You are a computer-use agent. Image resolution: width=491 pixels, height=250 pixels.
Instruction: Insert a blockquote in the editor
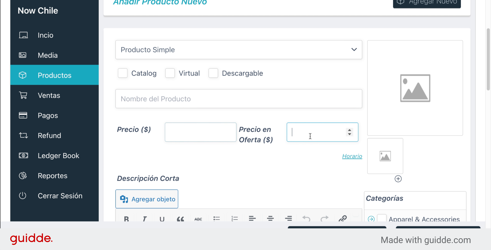point(180,219)
